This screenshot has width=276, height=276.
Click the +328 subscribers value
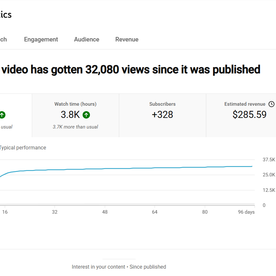click(163, 115)
